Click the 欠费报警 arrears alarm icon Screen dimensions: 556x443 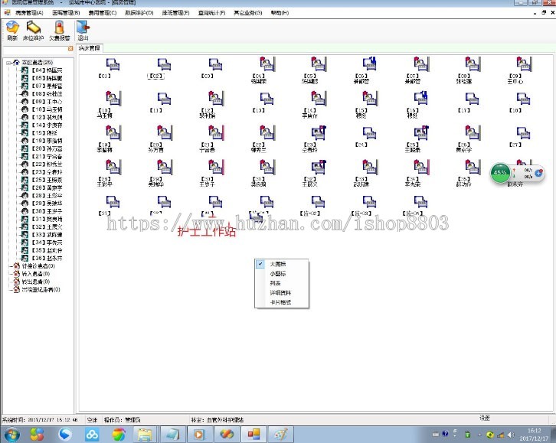59,30
